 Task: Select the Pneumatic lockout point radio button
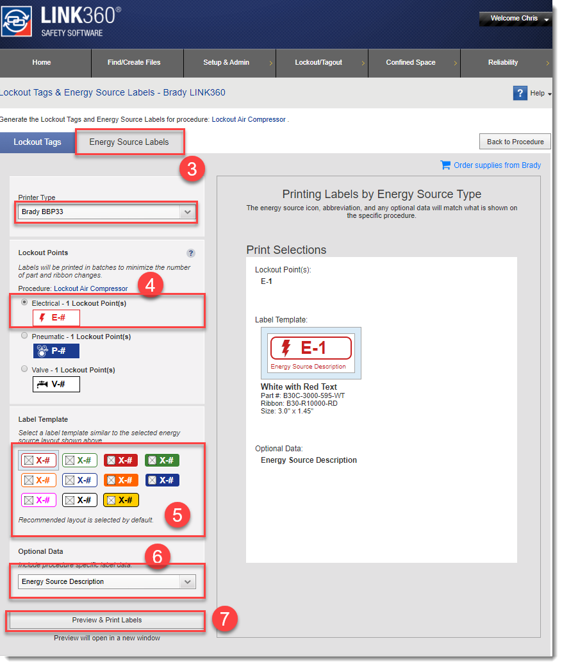[24, 336]
